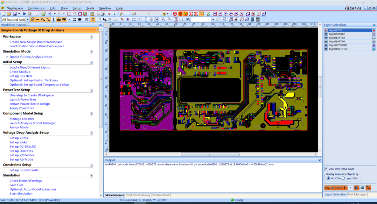Screen dimensions: 377x204
Task: Click Create New Single-Board Workspace link
Action: [x=36, y=42]
